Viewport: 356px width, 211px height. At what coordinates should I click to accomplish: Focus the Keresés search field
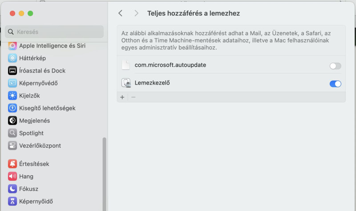(x=54, y=32)
